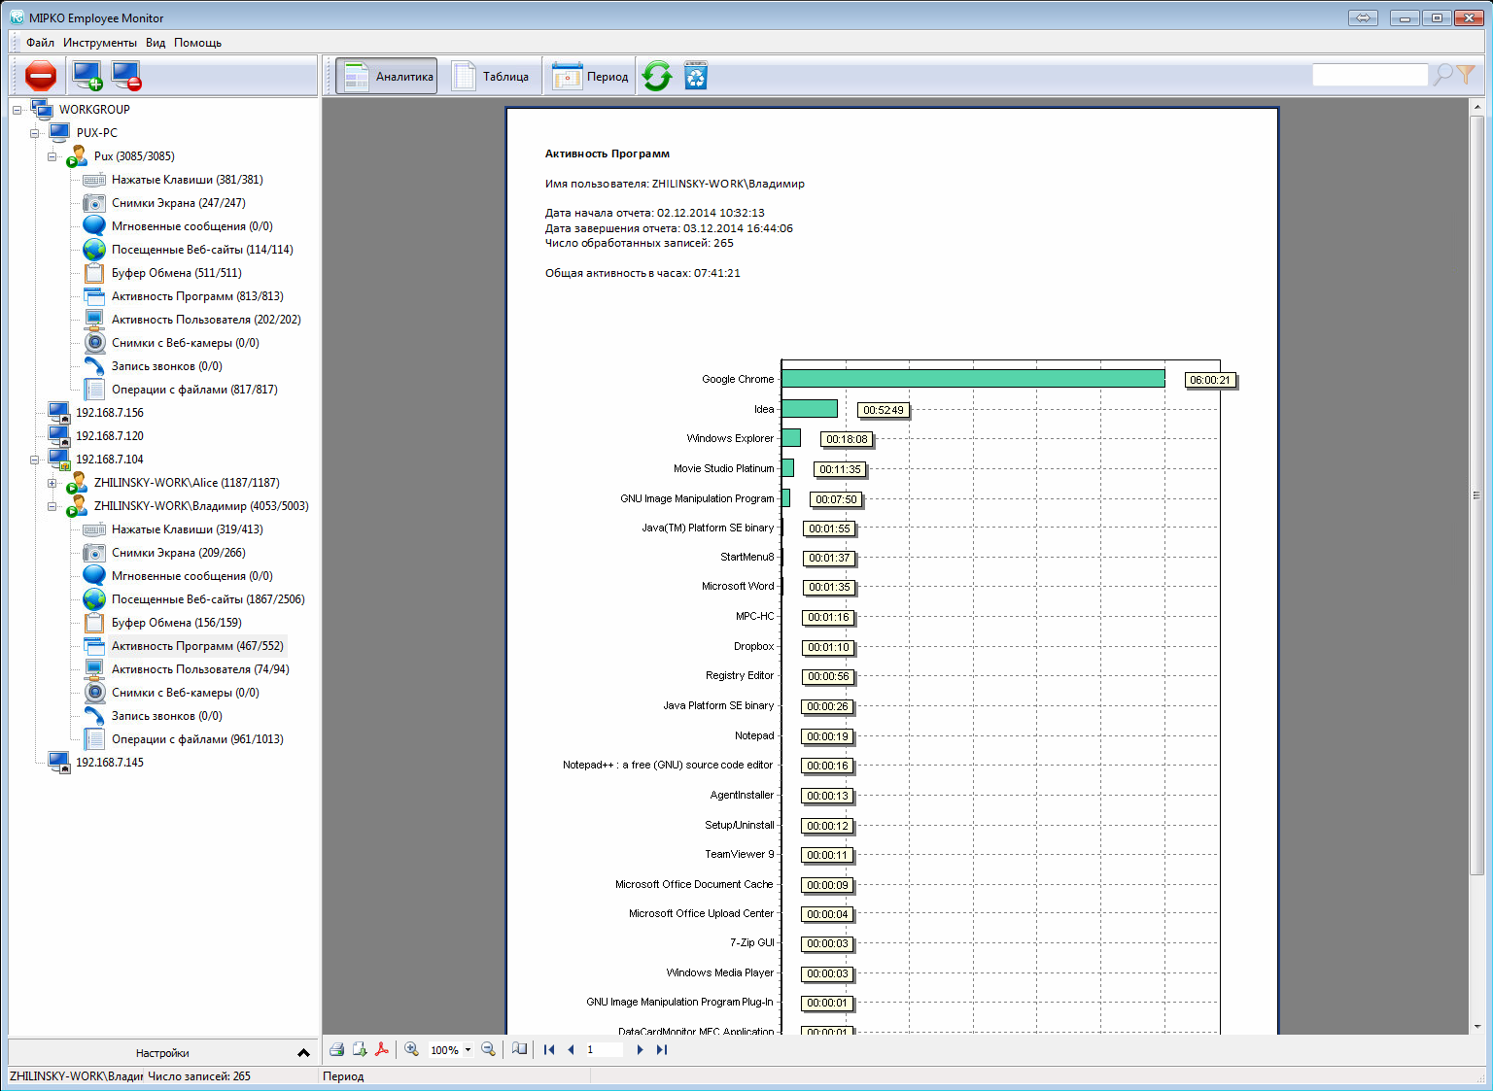1493x1091 pixels.
Task: Select Активность Программ (467/552) tree item
Action: pos(197,646)
